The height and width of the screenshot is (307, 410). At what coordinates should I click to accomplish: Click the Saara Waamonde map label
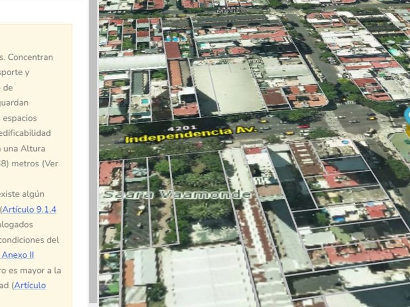pos(176,195)
